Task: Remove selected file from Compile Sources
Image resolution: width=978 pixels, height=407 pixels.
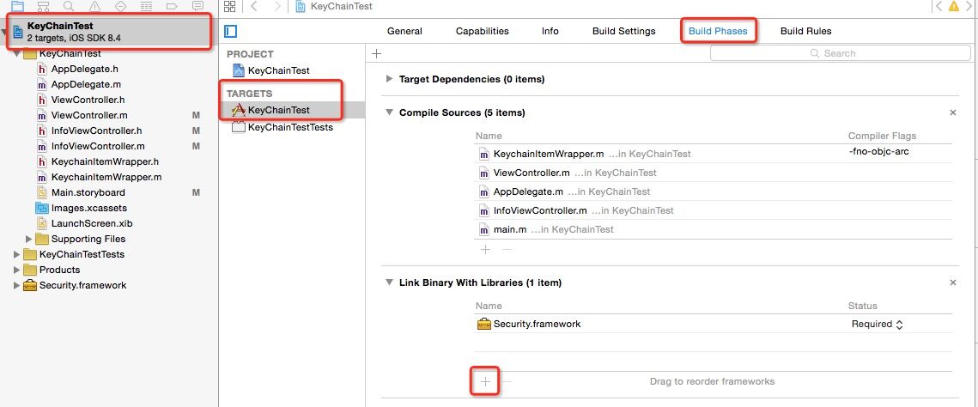Action: tap(507, 249)
